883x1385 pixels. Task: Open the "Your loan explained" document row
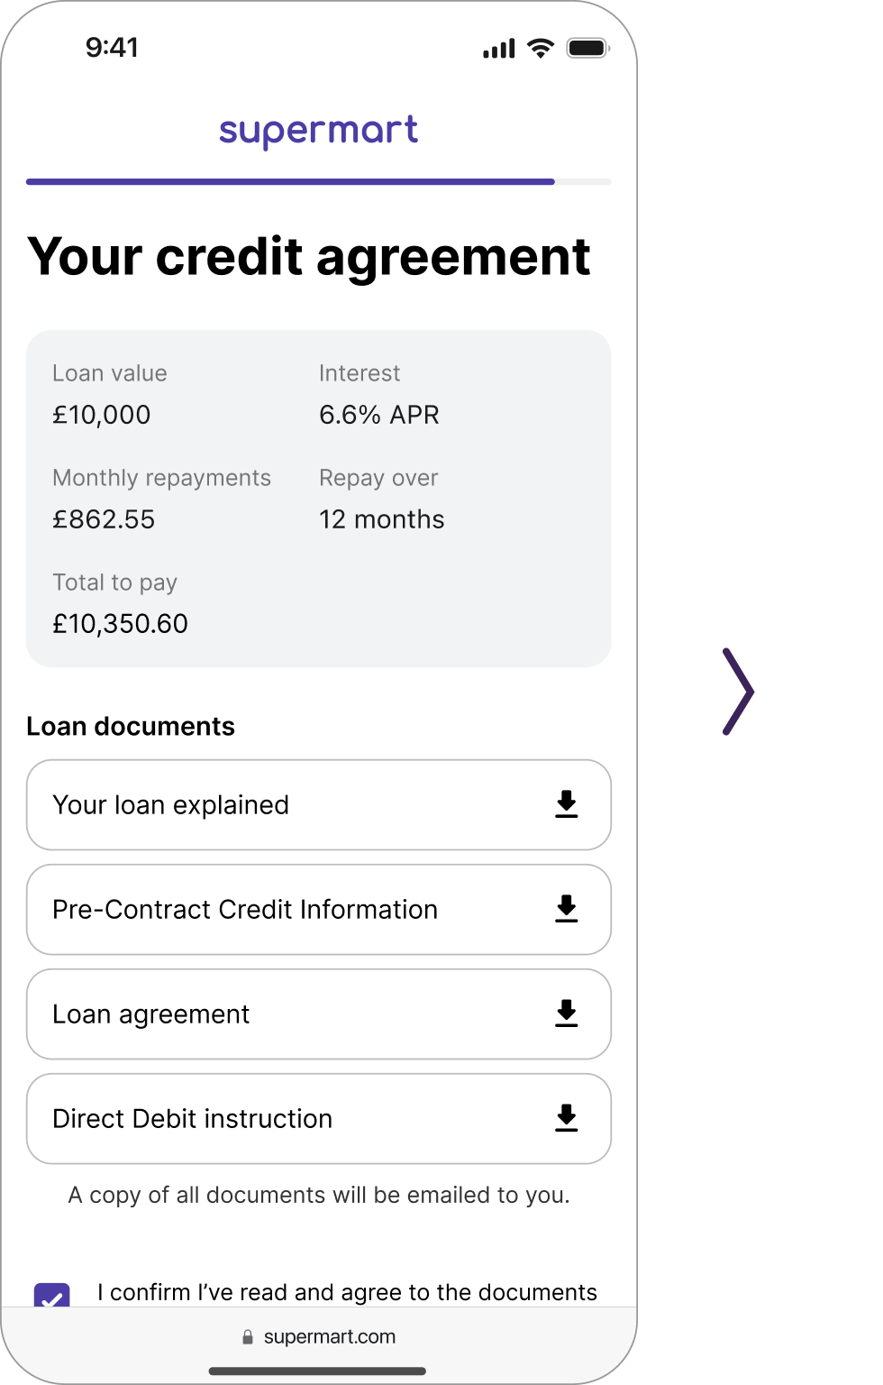(270, 805)
